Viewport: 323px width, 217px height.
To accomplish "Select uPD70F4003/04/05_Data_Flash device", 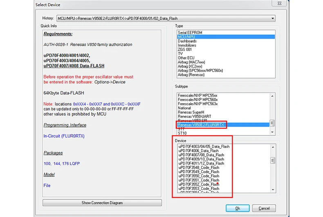I will click(224, 147).
